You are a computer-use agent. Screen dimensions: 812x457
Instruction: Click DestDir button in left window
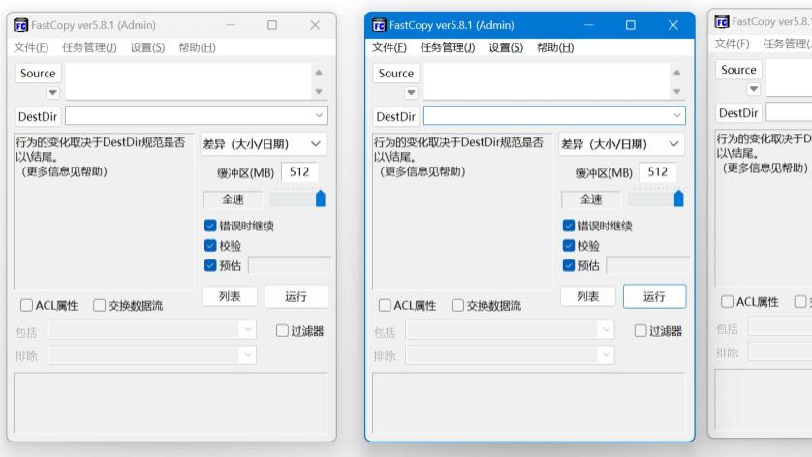[38, 116]
